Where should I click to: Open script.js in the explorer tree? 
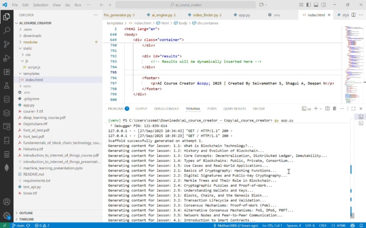click(x=34, y=67)
